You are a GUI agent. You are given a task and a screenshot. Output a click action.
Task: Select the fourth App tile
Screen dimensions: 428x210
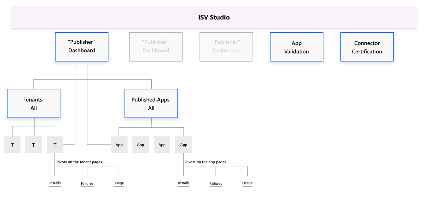pyautogui.click(x=183, y=144)
